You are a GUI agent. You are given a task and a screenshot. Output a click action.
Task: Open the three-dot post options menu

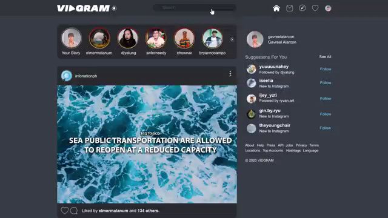230,73
